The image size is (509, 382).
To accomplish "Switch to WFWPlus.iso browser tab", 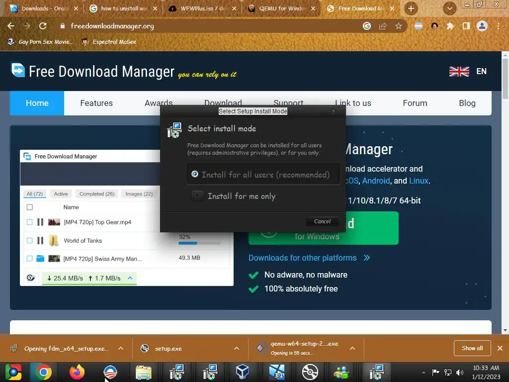I will coord(203,8).
